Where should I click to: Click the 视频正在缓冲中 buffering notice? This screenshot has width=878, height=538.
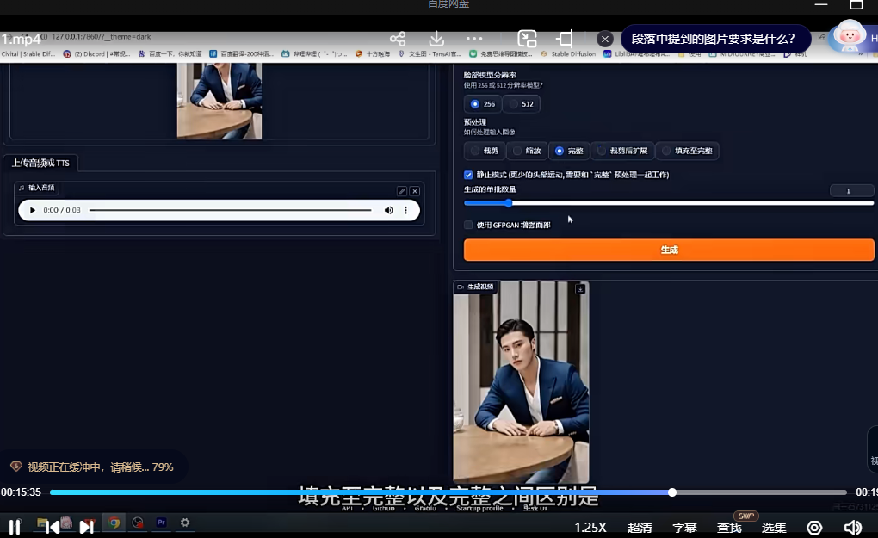(x=92, y=467)
